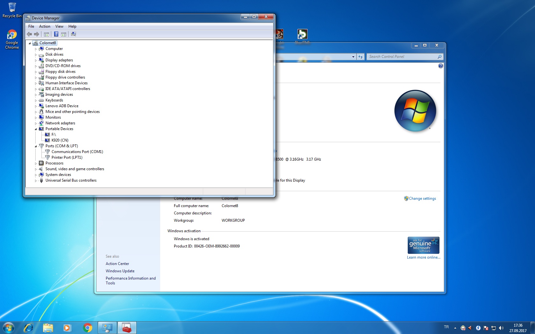Expand the Display adapters node

[x=36, y=60]
